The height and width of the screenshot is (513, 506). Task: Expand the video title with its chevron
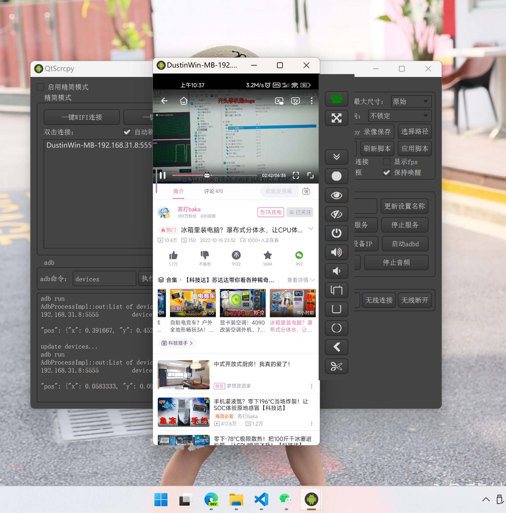pos(311,228)
